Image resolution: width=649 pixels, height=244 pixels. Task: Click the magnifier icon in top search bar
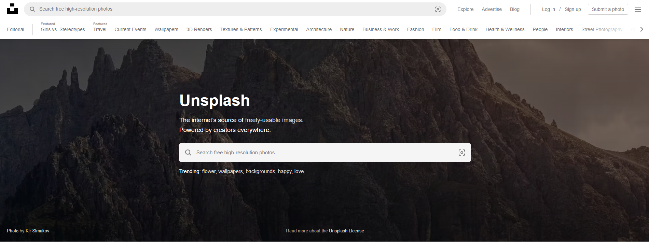click(x=32, y=9)
